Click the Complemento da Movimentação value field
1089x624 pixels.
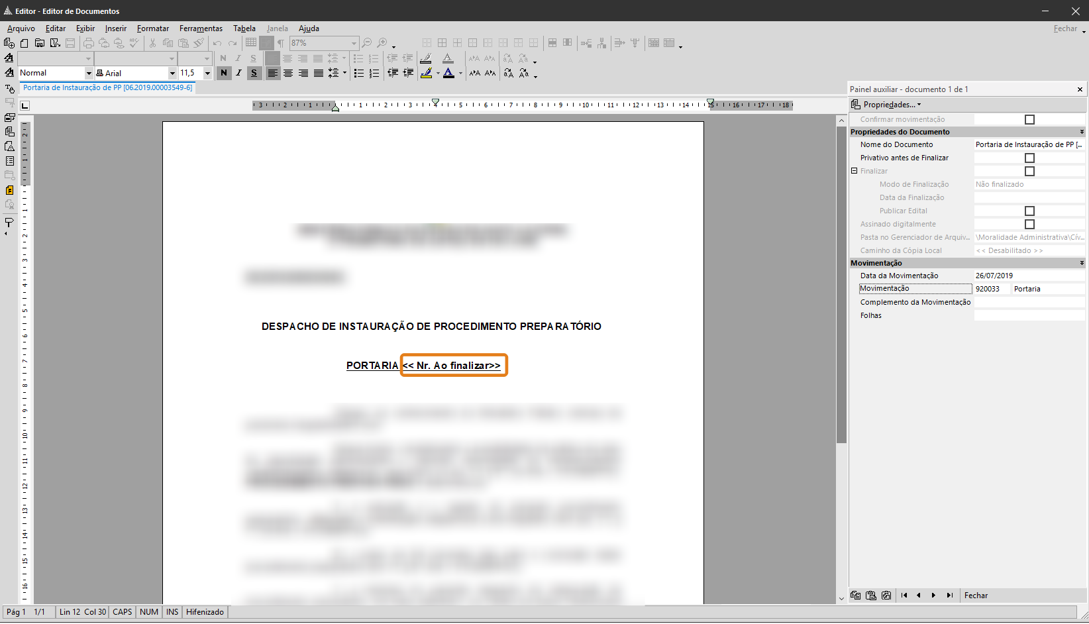click(1029, 303)
